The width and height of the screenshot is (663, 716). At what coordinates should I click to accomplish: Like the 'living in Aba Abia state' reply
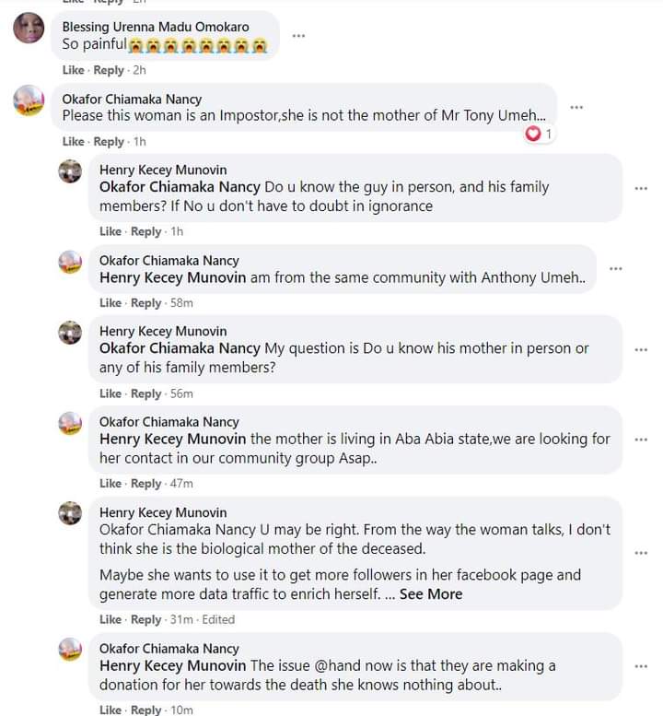pyautogui.click(x=110, y=484)
